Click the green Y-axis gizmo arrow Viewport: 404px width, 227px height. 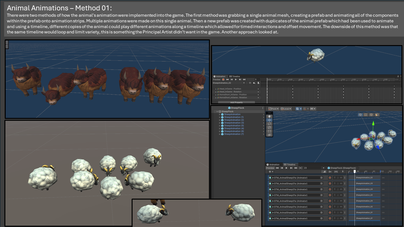point(373,124)
